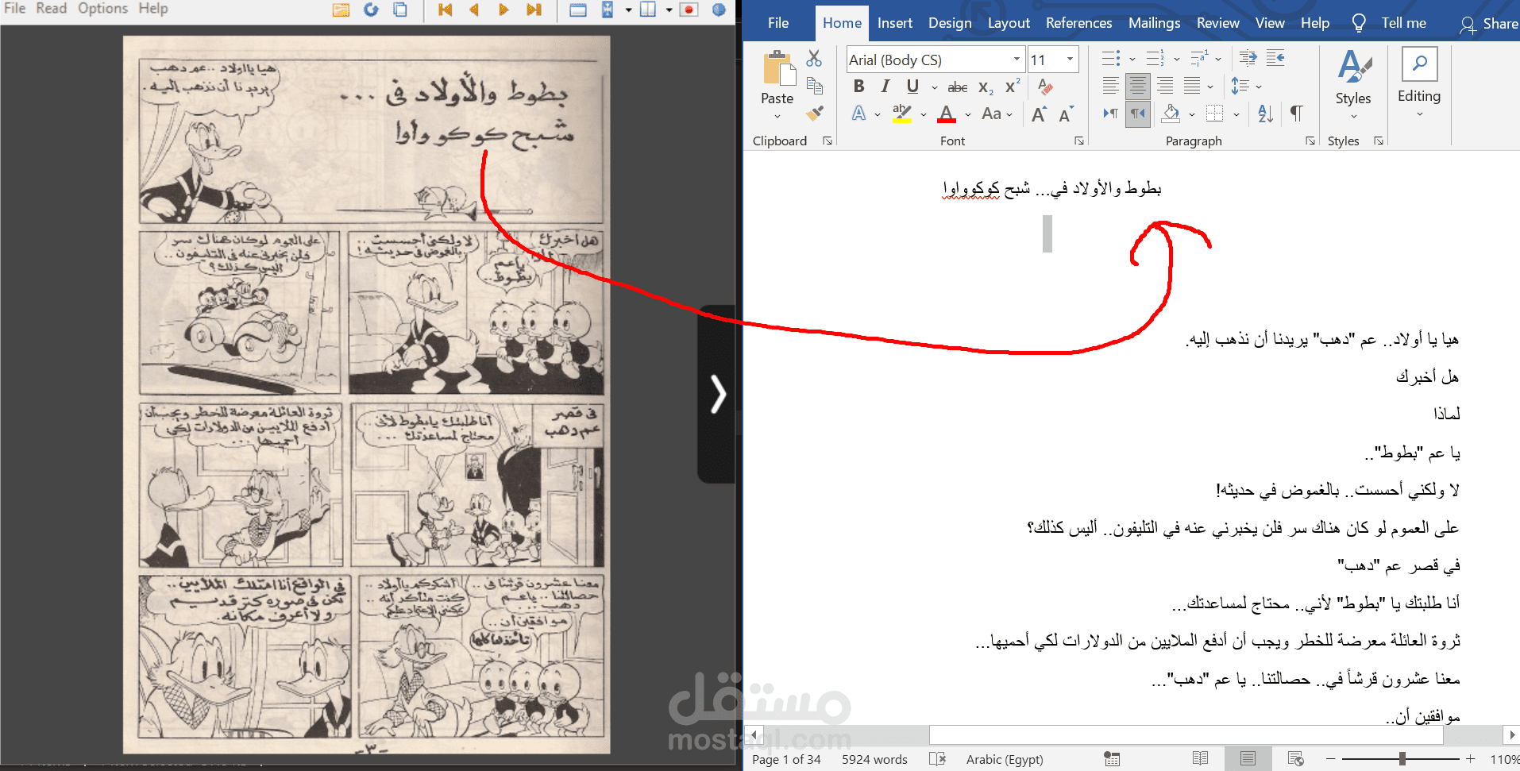
Task: Open the Change Case Aa dropdown
Action: pos(997,114)
